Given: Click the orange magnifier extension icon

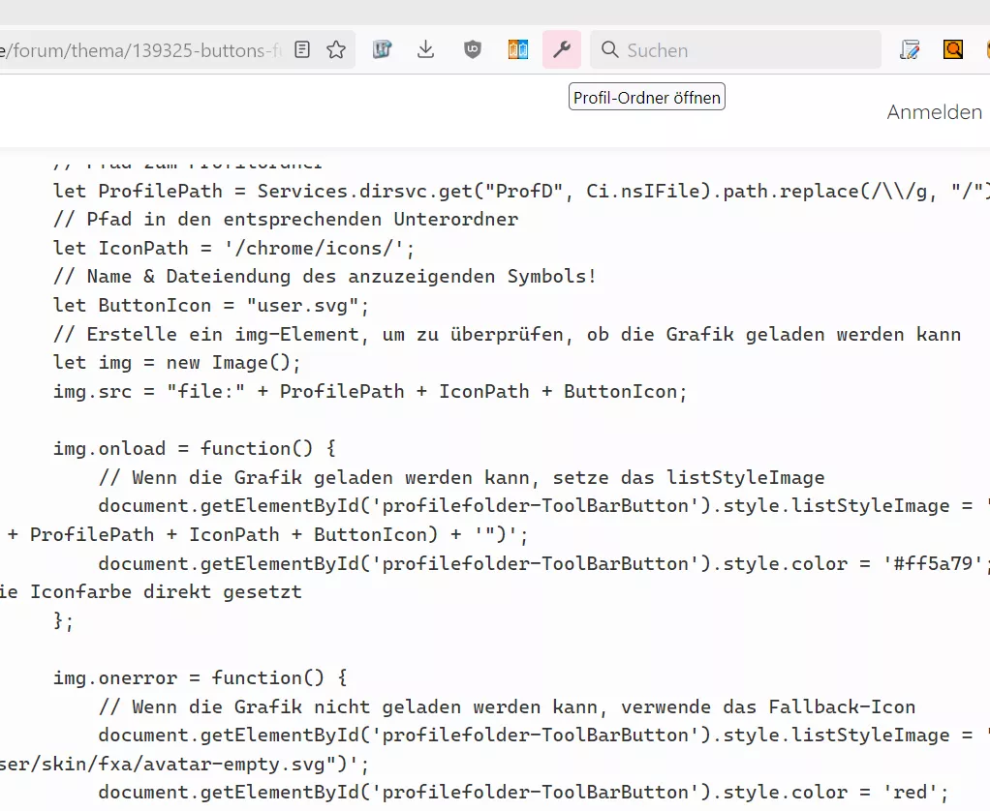Looking at the screenshot, I should (x=953, y=49).
